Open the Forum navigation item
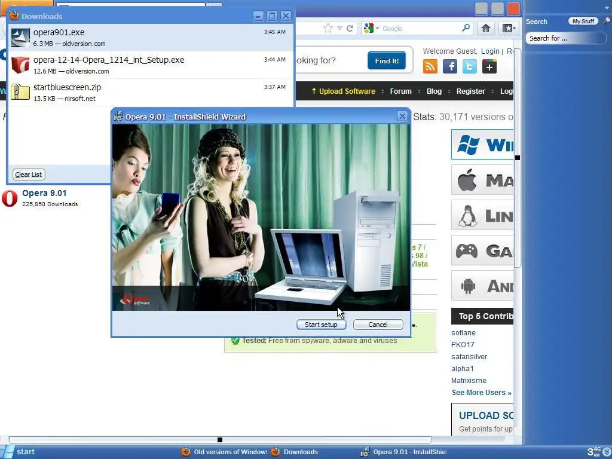612x459 pixels. coord(400,91)
